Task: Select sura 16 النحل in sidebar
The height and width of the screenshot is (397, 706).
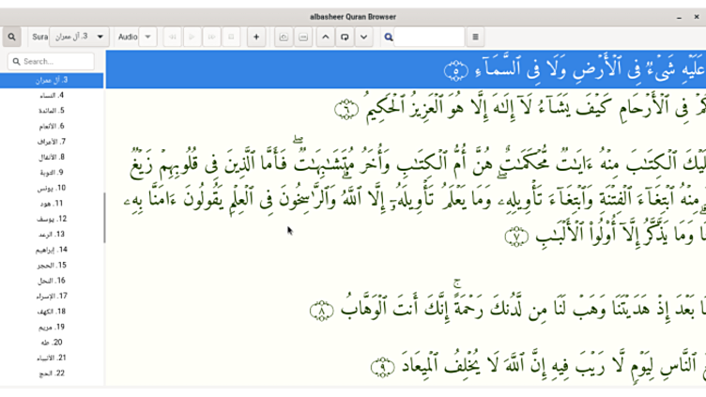Action: (52, 281)
